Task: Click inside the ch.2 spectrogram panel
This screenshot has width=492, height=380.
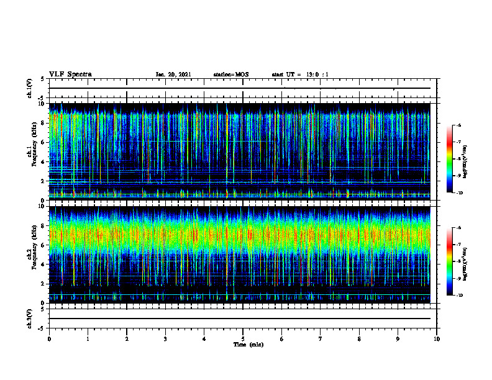Action: click(240, 255)
